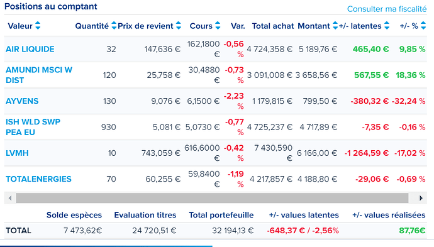Click the scrollbar's right arrow
Screen dimensions: 434x247
(x=421, y=198)
